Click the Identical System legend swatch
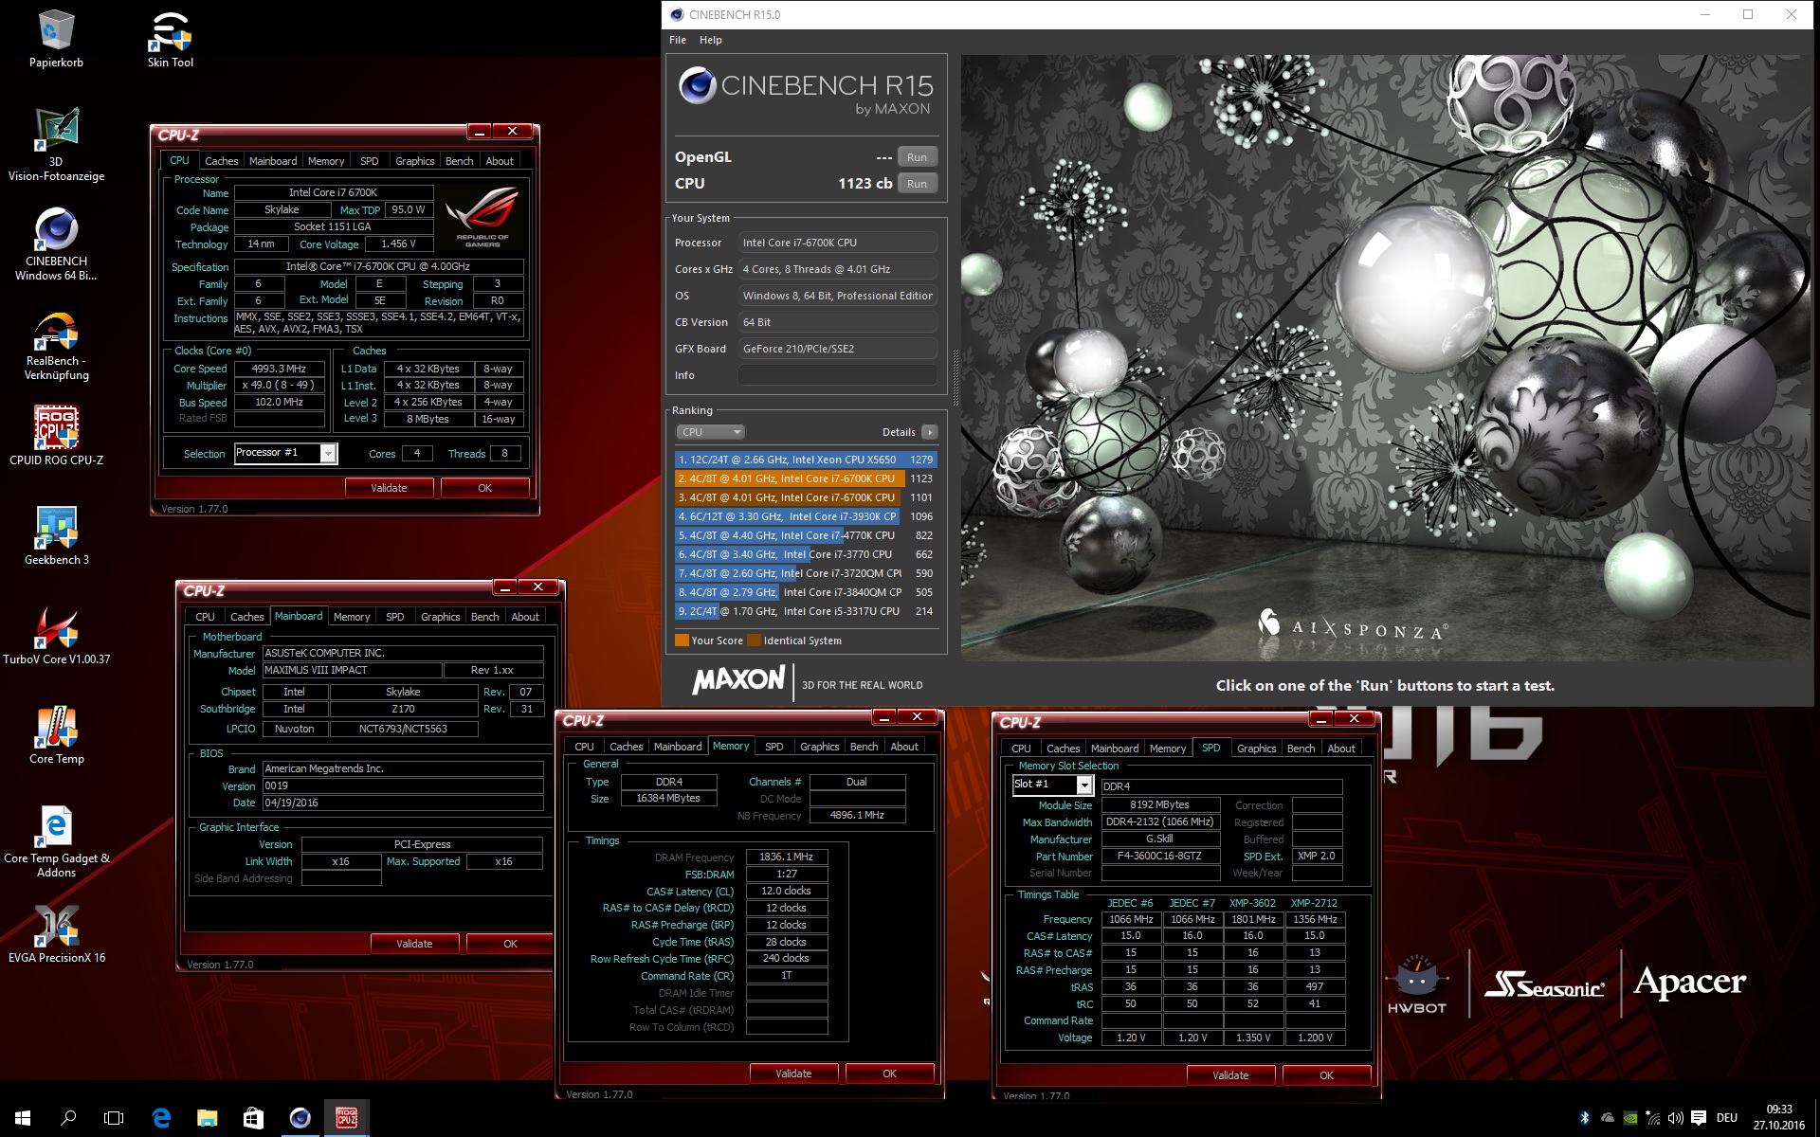 (x=754, y=641)
